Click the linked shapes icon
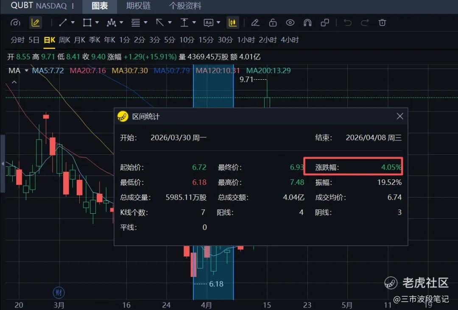 tap(325, 22)
